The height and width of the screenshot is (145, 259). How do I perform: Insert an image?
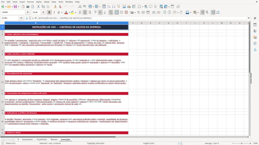tap(124, 7)
